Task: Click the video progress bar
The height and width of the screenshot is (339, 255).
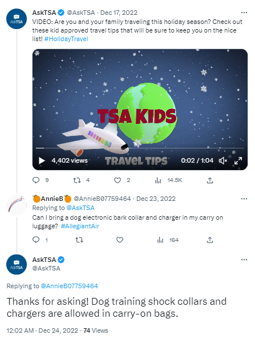Action: (140, 148)
